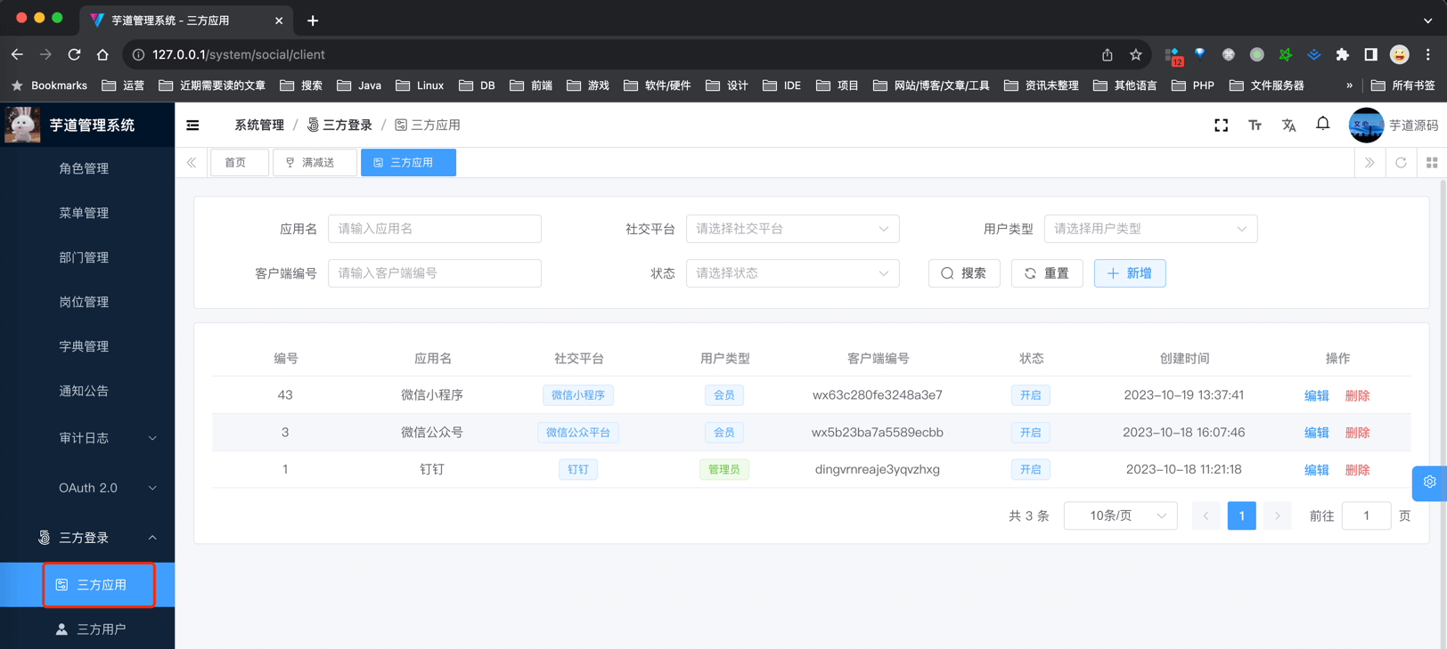This screenshot has width=1447, height=649.
Task: Click 编辑 for the 钉钉 row
Action: (1316, 470)
